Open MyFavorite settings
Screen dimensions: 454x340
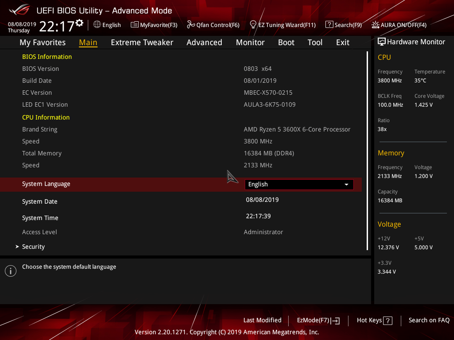pos(154,25)
